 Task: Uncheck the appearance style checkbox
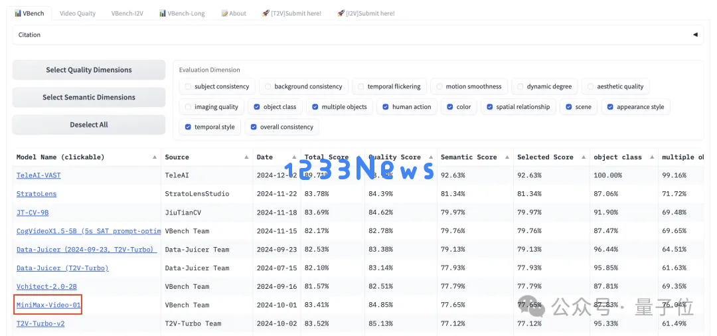click(x=611, y=107)
